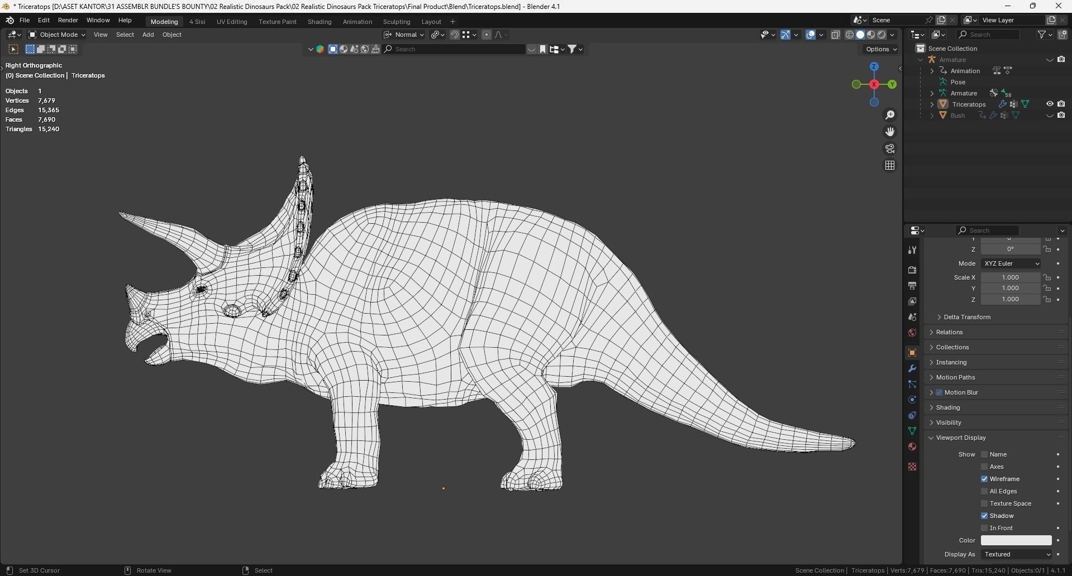Select wireframe viewport shading mode

coord(850,35)
